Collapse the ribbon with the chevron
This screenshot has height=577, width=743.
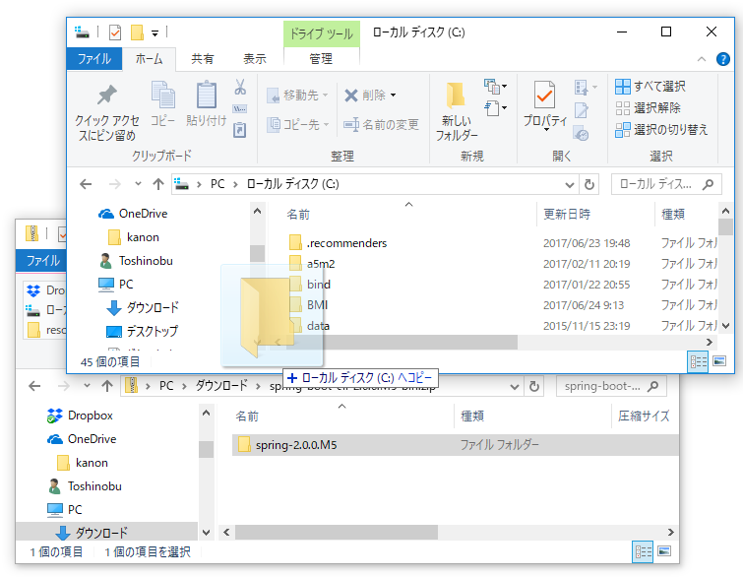pos(702,59)
